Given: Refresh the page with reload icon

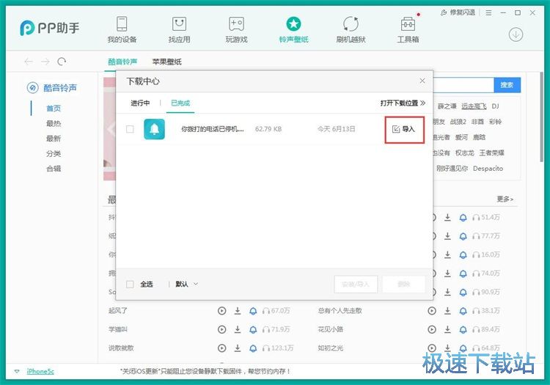Looking at the screenshot, I should (62, 62).
